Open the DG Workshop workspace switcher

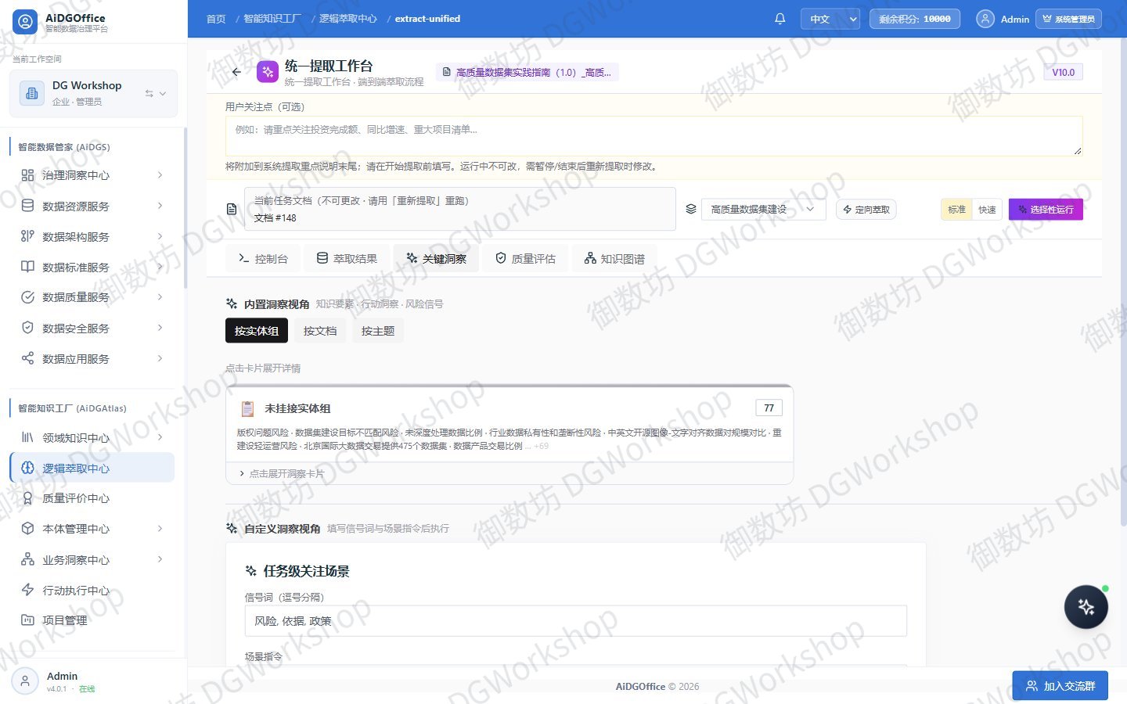(x=94, y=93)
